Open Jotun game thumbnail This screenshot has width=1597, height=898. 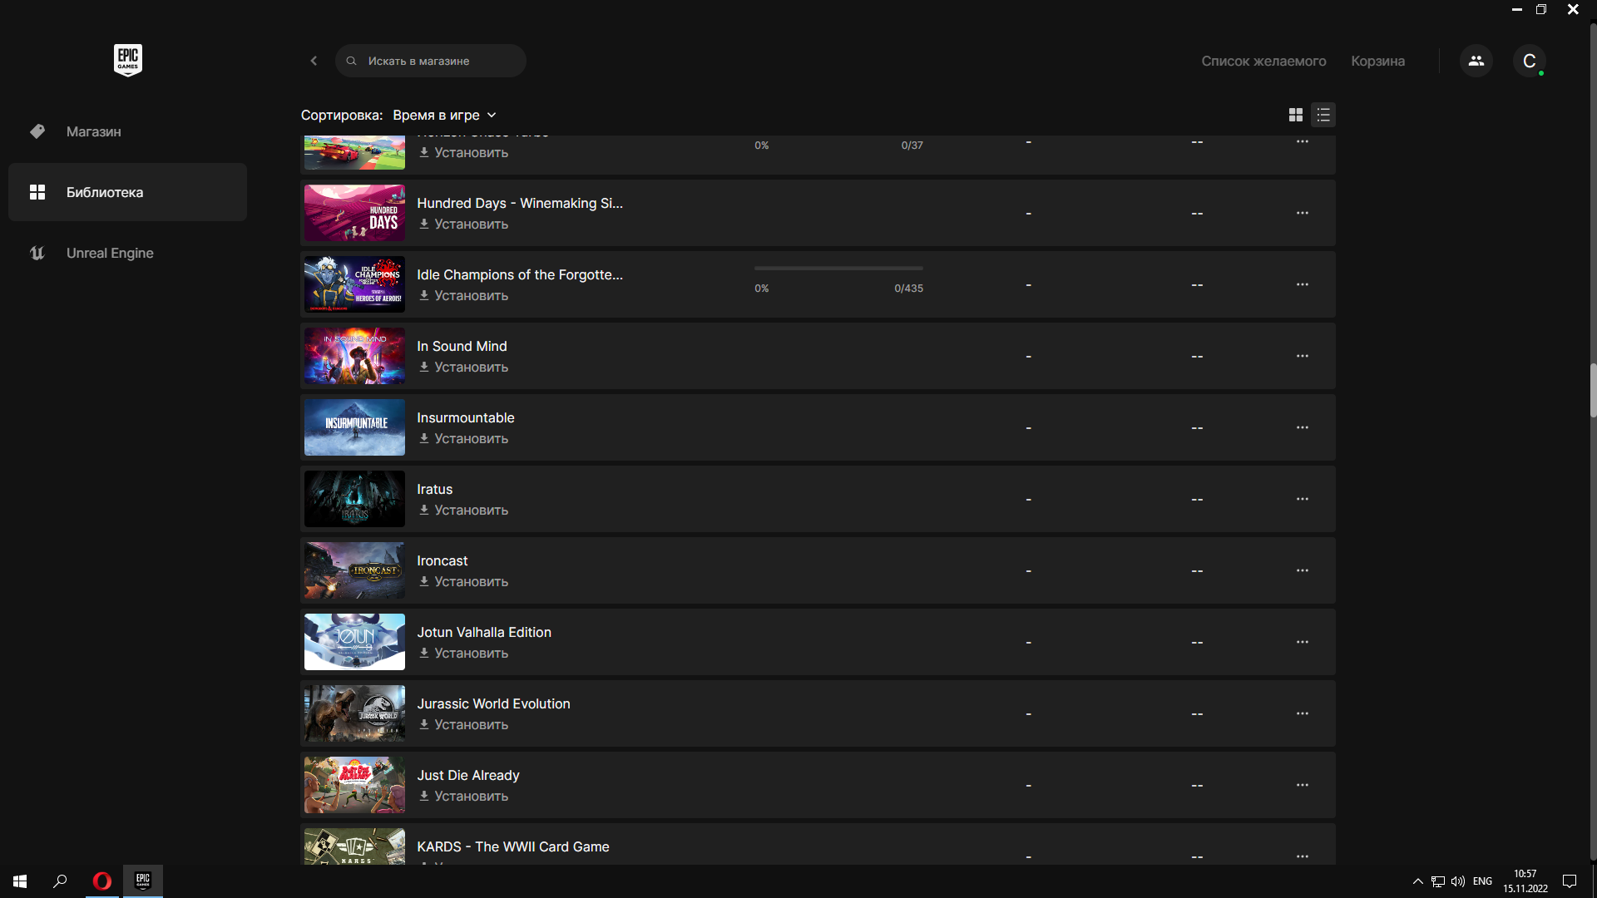click(354, 642)
